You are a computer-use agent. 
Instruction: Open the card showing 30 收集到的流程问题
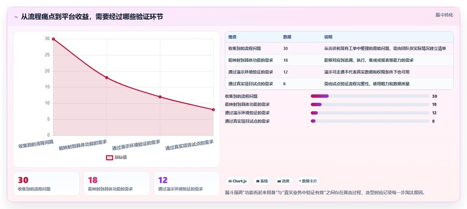pos(46,183)
